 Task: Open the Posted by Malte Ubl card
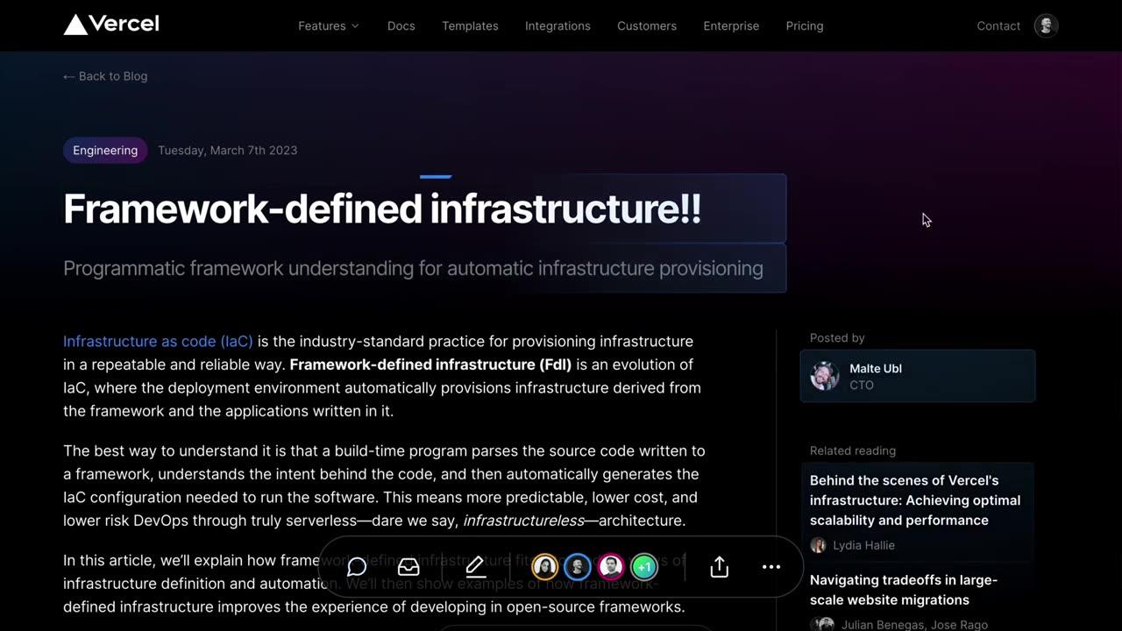pos(917,376)
